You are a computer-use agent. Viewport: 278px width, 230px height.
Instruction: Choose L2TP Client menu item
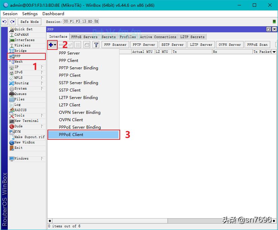[83, 105]
